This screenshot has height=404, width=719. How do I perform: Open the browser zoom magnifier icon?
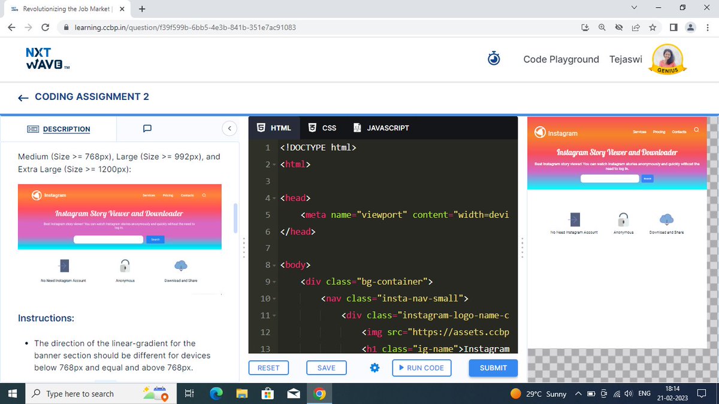click(602, 28)
